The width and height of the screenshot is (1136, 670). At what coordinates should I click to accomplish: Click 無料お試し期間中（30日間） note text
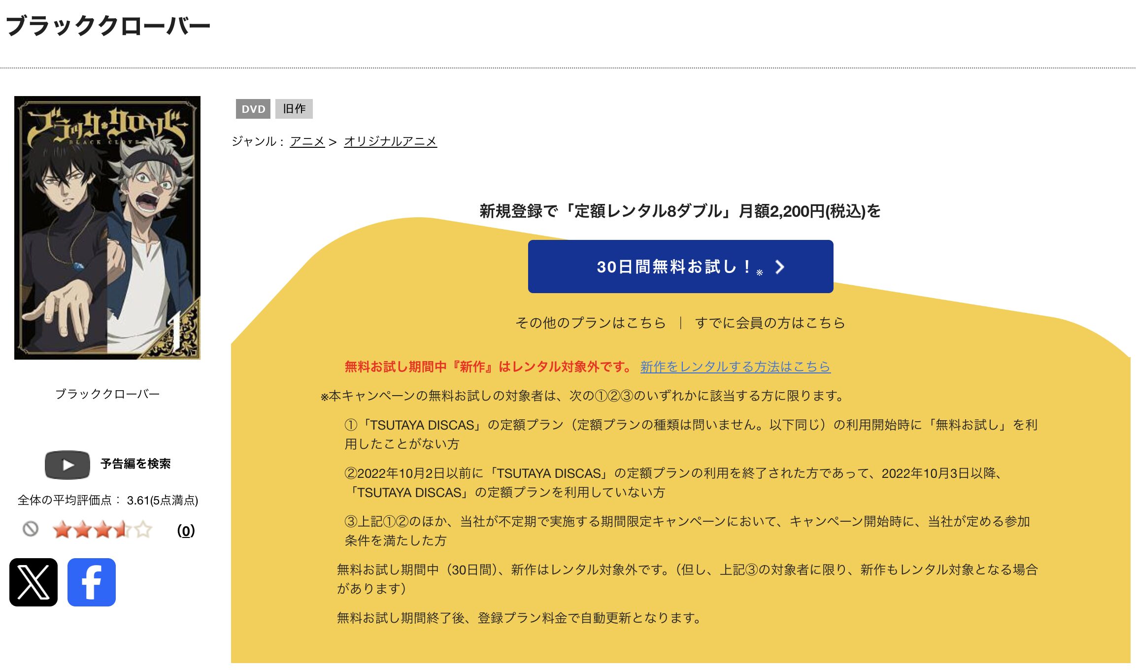click(687, 579)
